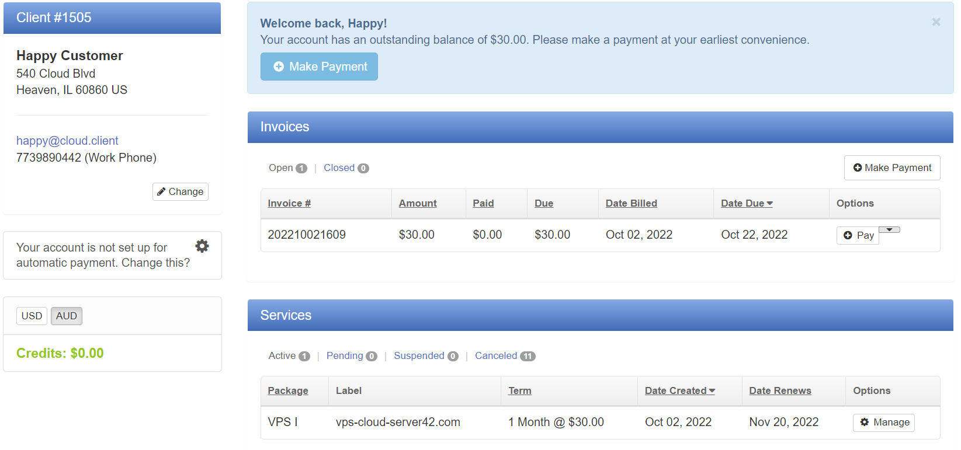Open the automatic payment settings gear

pos(202,246)
